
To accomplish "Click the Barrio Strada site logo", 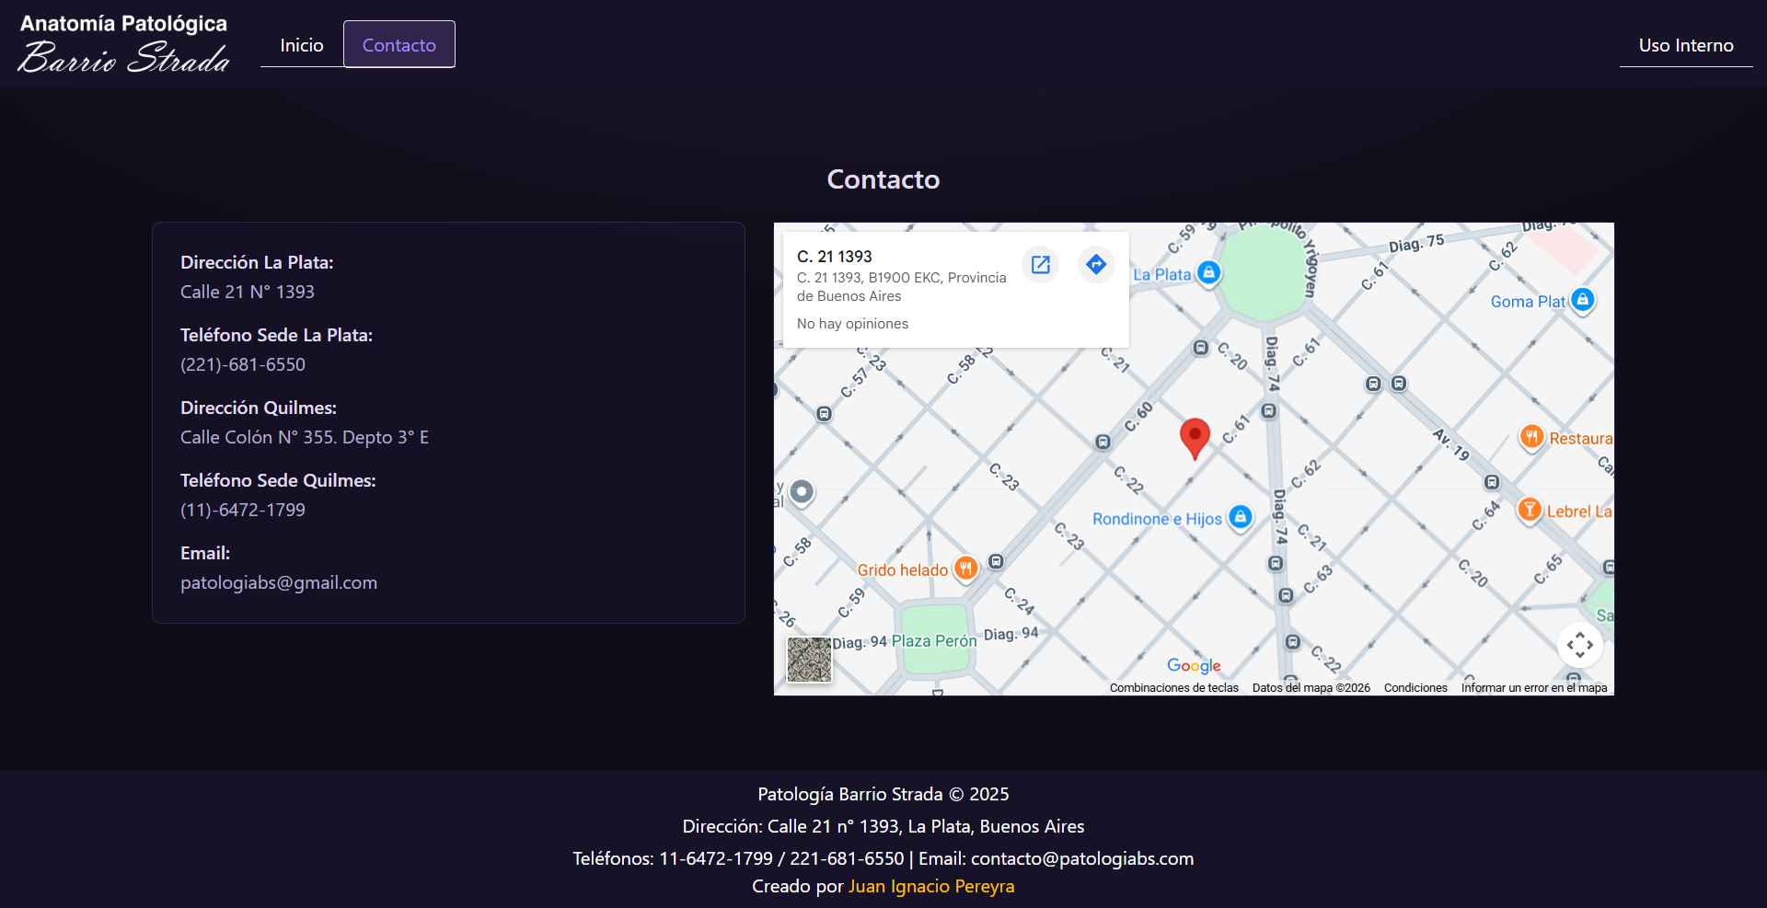I will click(x=123, y=43).
